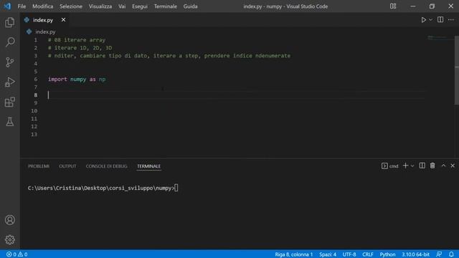Click line number 13 in gutter

[x=34, y=134]
